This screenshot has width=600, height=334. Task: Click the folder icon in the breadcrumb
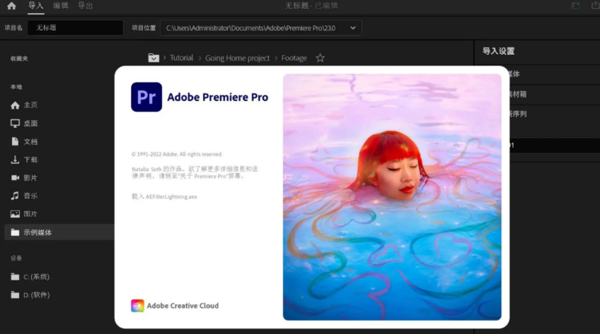[154, 58]
